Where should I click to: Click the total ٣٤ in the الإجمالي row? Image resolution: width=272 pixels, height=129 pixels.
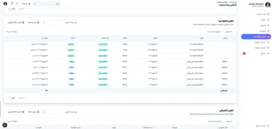47,90
